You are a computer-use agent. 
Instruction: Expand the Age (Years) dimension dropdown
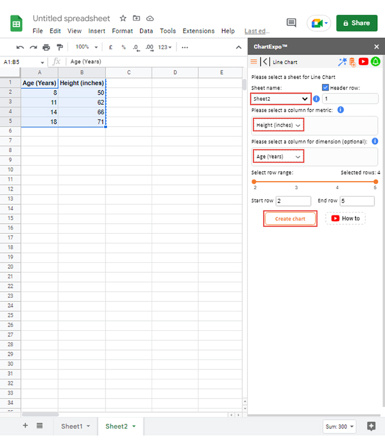279,156
